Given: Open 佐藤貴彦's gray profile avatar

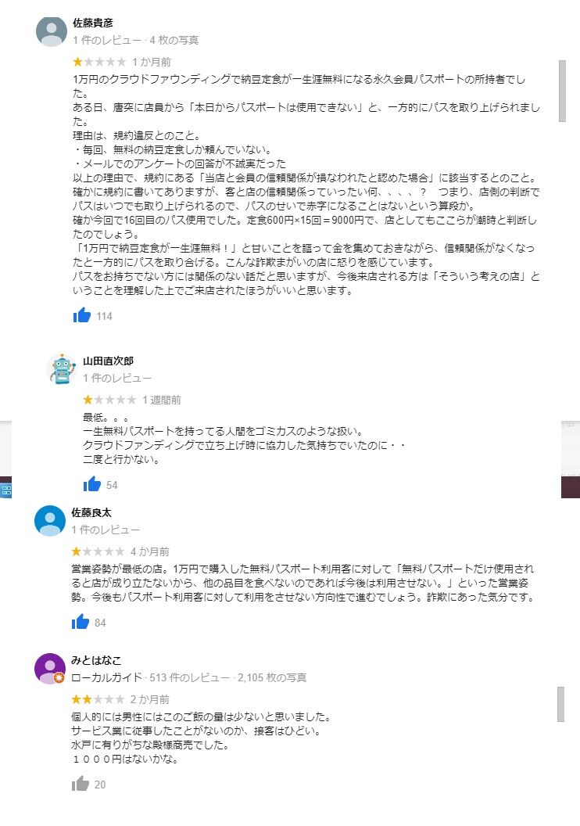Looking at the screenshot, I should pos(51,31).
